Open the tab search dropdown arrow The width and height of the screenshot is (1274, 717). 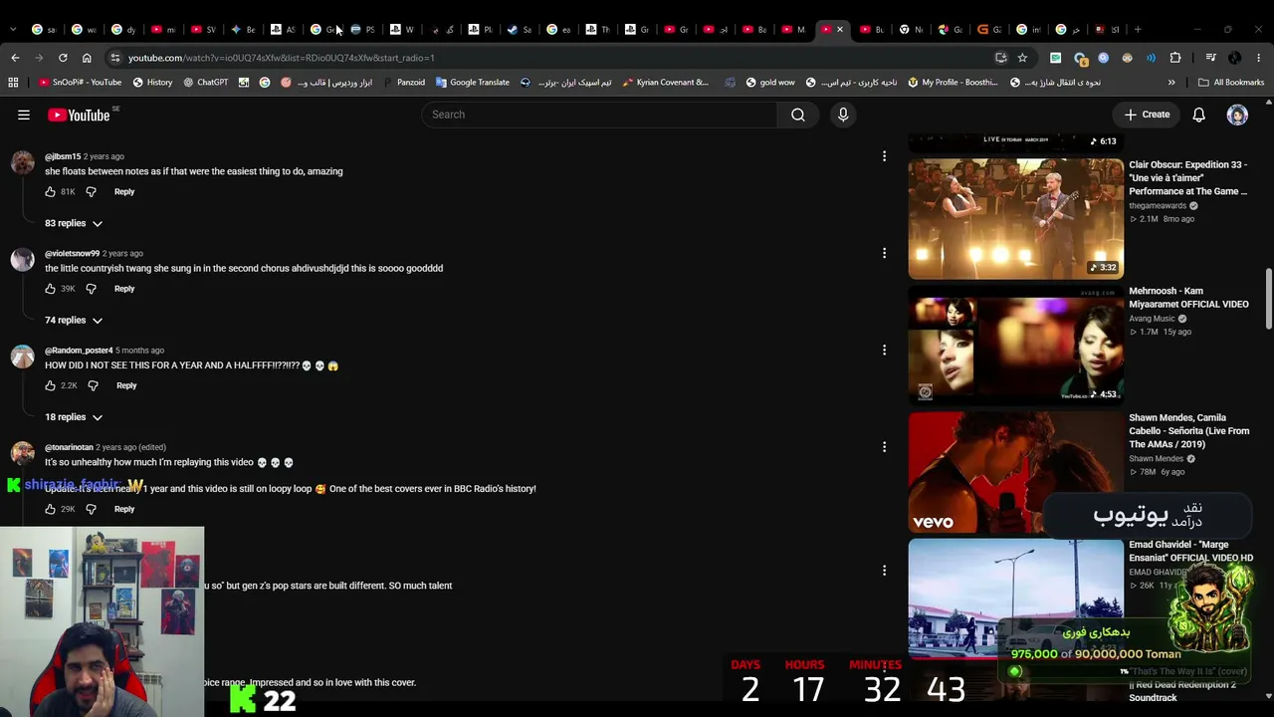click(13, 30)
